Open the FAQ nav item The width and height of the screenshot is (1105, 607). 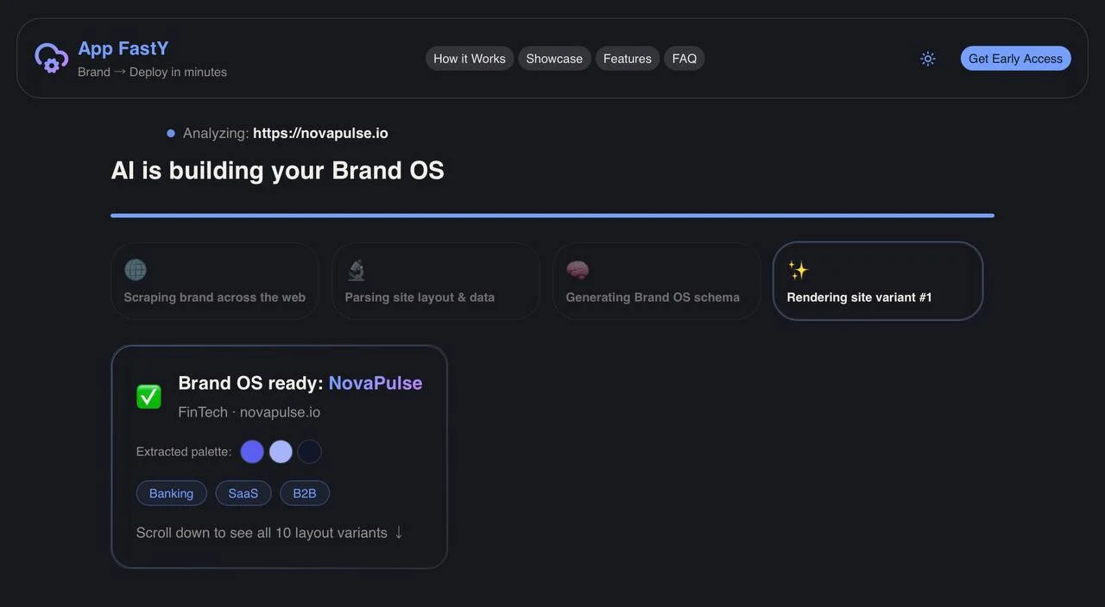click(x=685, y=59)
